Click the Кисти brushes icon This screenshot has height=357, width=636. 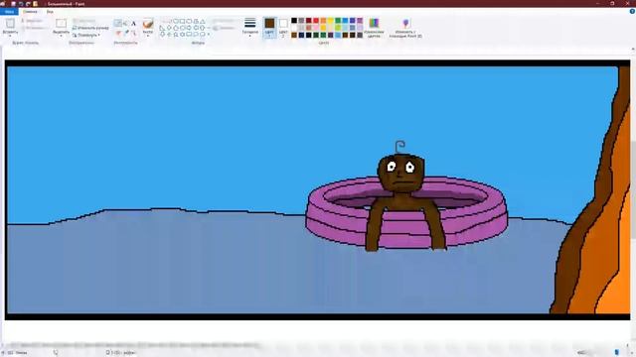click(x=148, y=23)
